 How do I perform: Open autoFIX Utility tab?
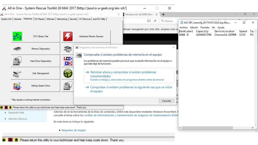click(99, 19)
